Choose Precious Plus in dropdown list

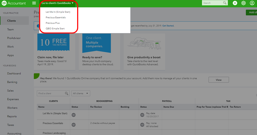coord(53,23)
